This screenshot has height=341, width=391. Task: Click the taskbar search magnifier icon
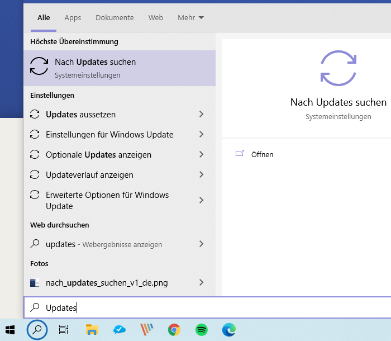pos(37,330)
